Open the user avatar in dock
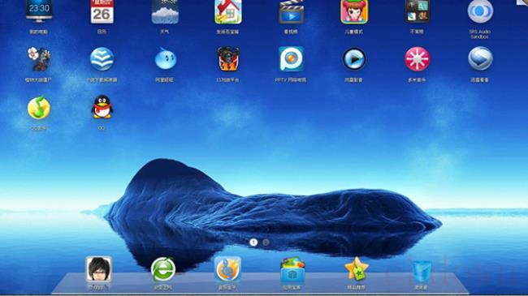The height and width of the screenshot is (296, 528). [x=98, y=269]
